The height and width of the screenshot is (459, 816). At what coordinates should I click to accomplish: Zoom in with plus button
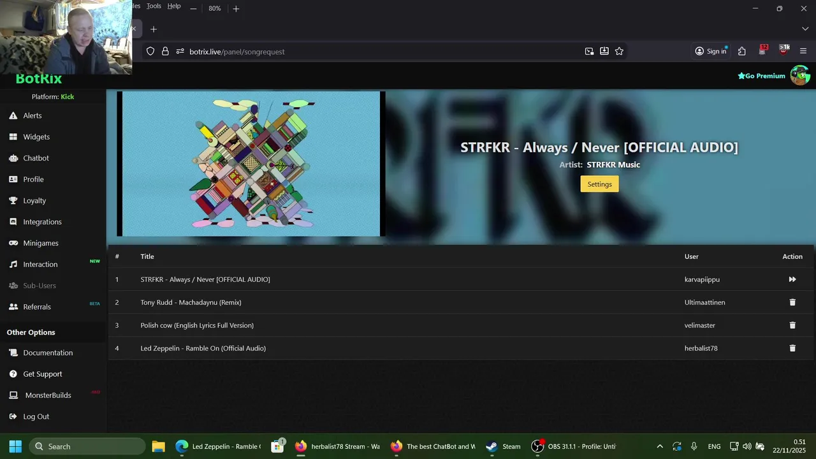(236, 9)
